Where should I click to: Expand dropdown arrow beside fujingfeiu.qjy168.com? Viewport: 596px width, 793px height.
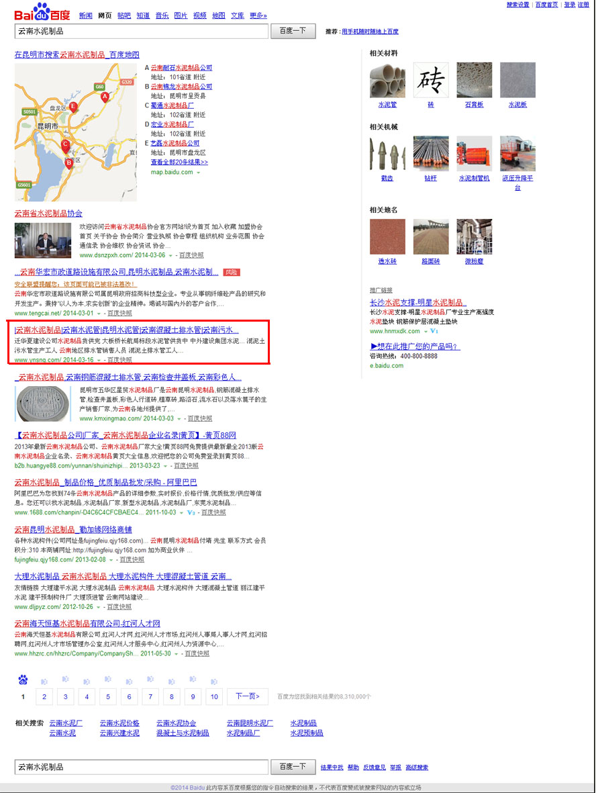click(111, 560)
